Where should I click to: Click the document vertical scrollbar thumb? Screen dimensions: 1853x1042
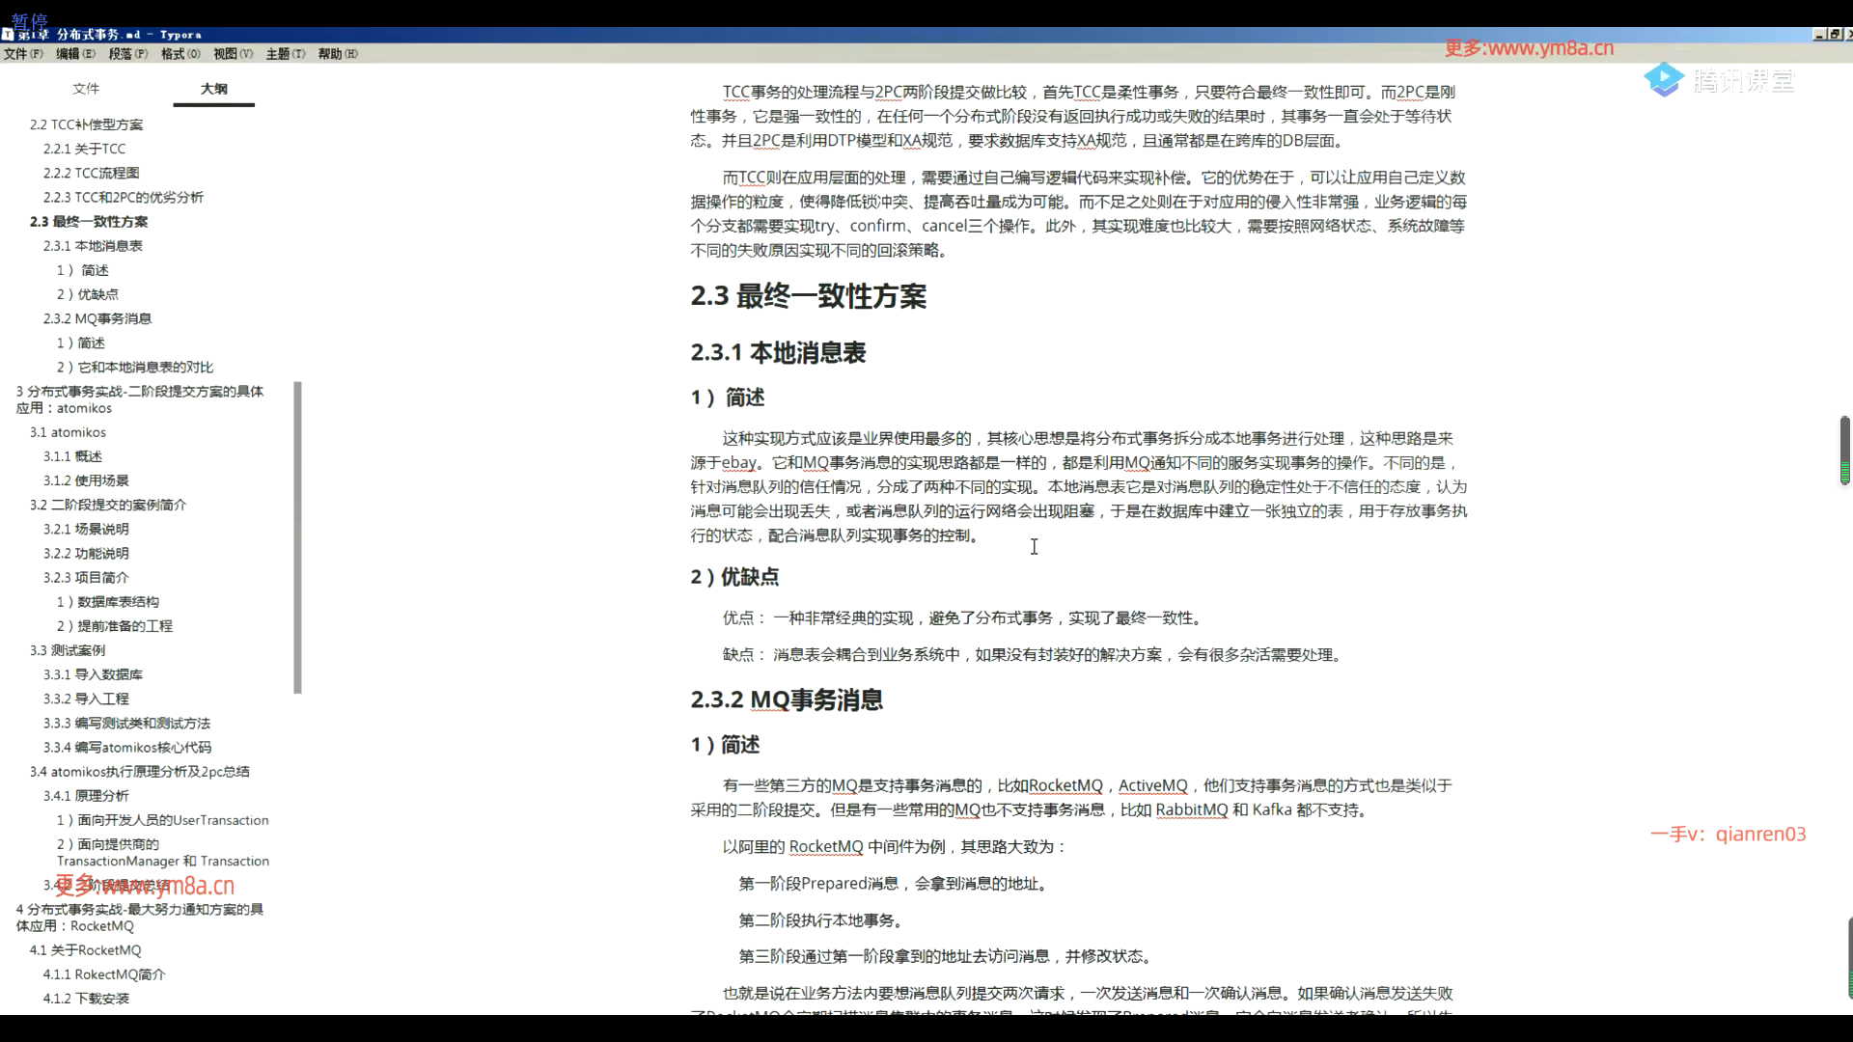[1844, 450]
